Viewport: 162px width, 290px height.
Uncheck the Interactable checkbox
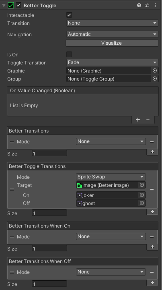click(x=69, y=15)
